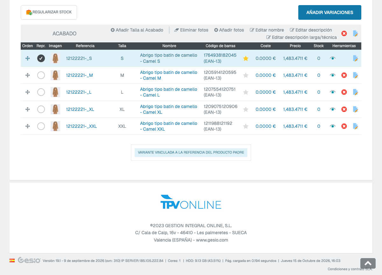Open the edit document icon for the Camel XXL row
This screenshot has height=275, width=382.
tap(356, 126)
